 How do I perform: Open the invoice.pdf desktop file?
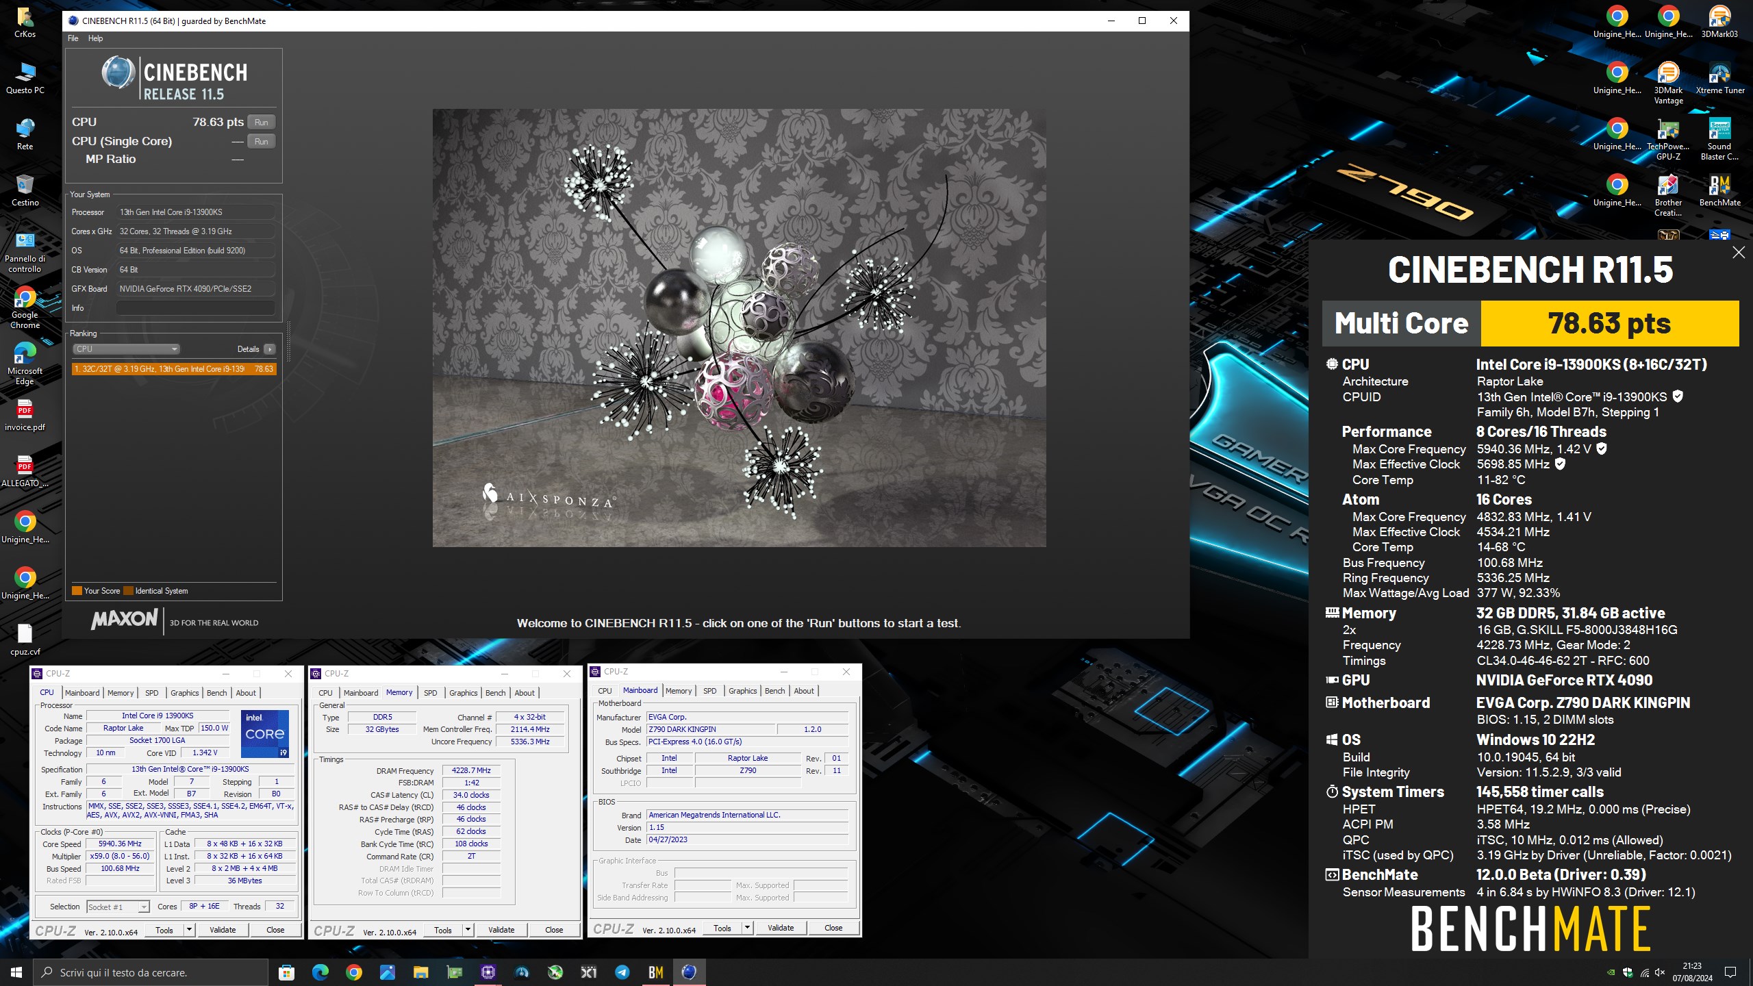pyautogui.click(x=25, y=414)
